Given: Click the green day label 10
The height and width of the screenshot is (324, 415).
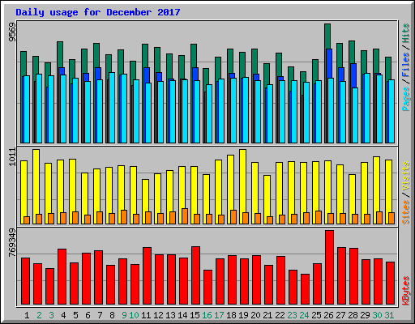Looking at the screenshot, I should (x=134, y=315).
